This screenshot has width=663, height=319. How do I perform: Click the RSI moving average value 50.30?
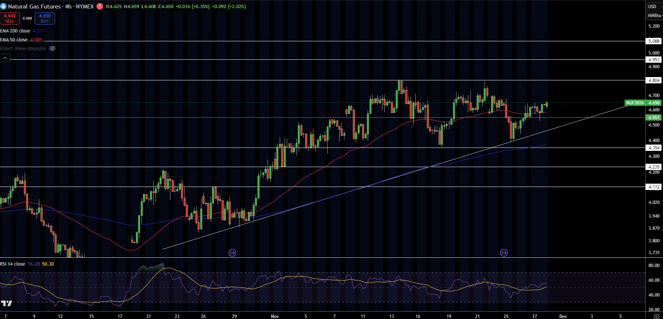[48, 264]
